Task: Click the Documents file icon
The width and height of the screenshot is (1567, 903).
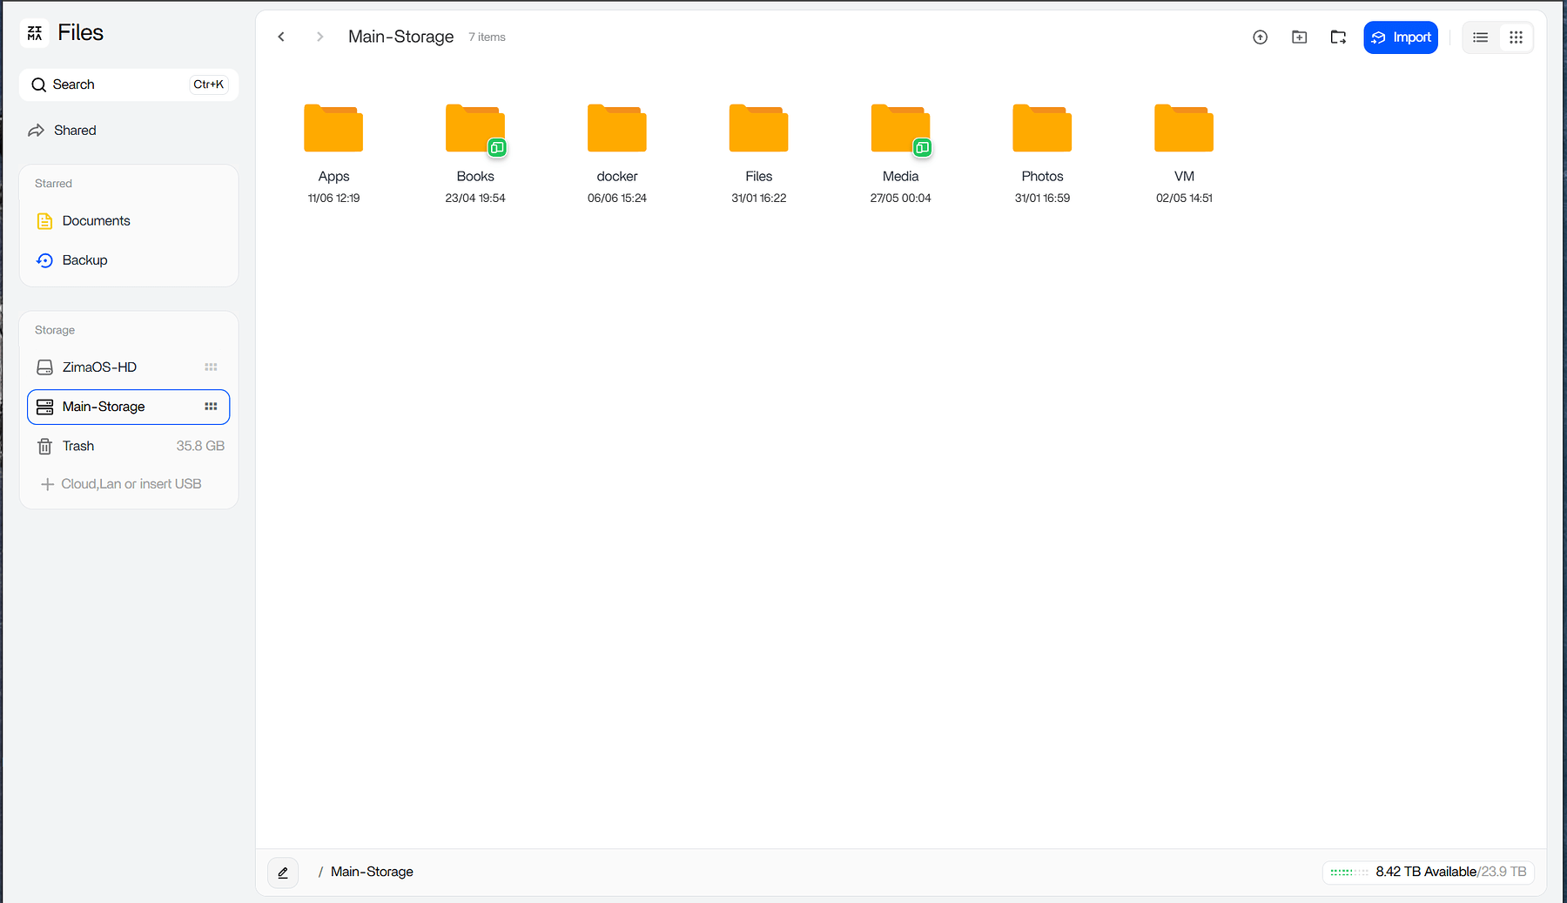Action: tap(44, 221)
